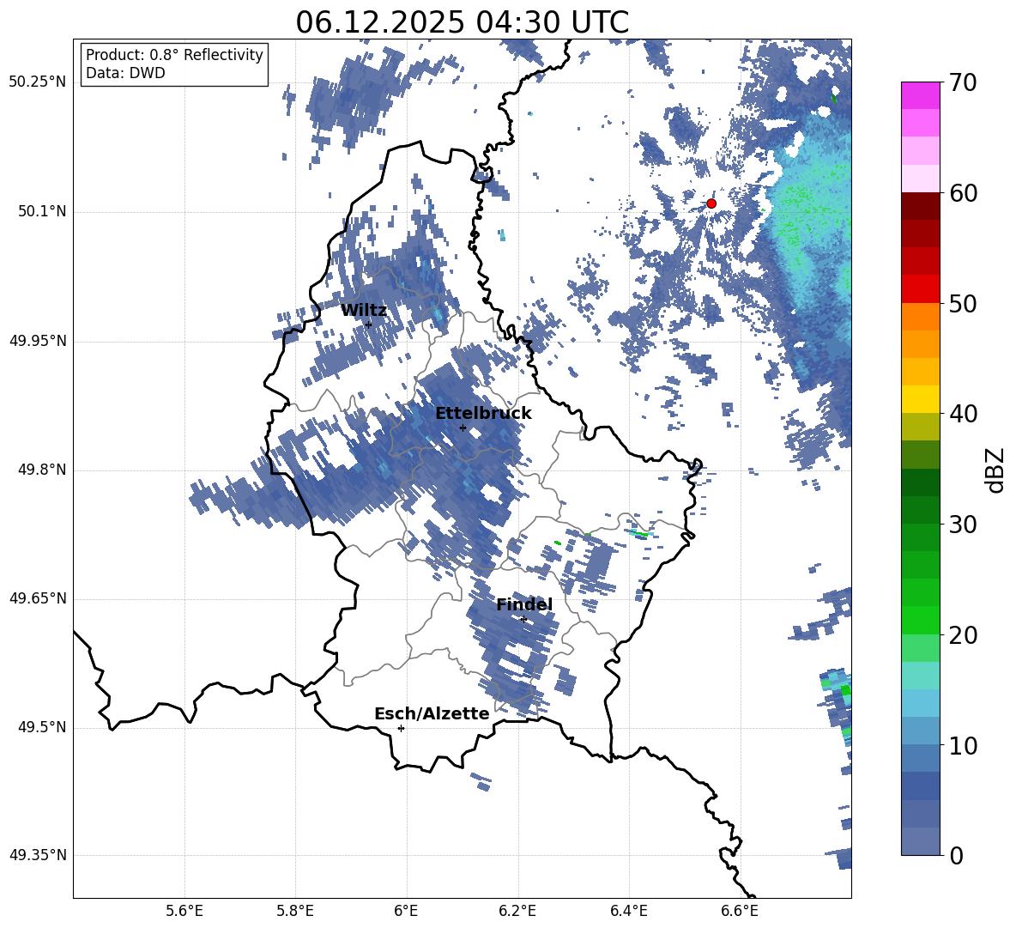
Task: Click the cross marker at Findel
Action: (523, 620)
